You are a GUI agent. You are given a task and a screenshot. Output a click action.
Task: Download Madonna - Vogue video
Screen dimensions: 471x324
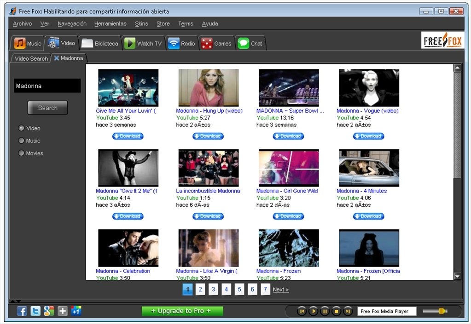pyautogui.click(x=369, y=136)
